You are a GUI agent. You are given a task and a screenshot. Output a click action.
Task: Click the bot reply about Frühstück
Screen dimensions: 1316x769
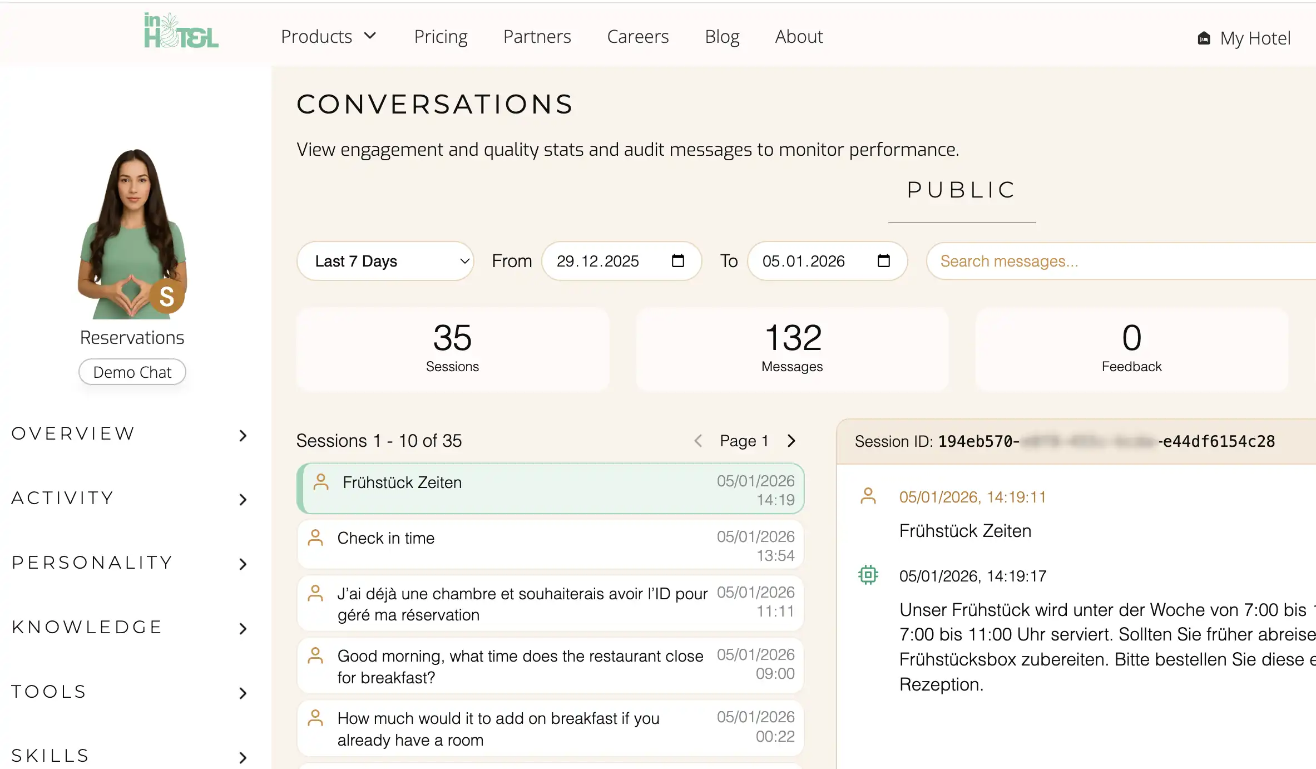[1107, 647]
